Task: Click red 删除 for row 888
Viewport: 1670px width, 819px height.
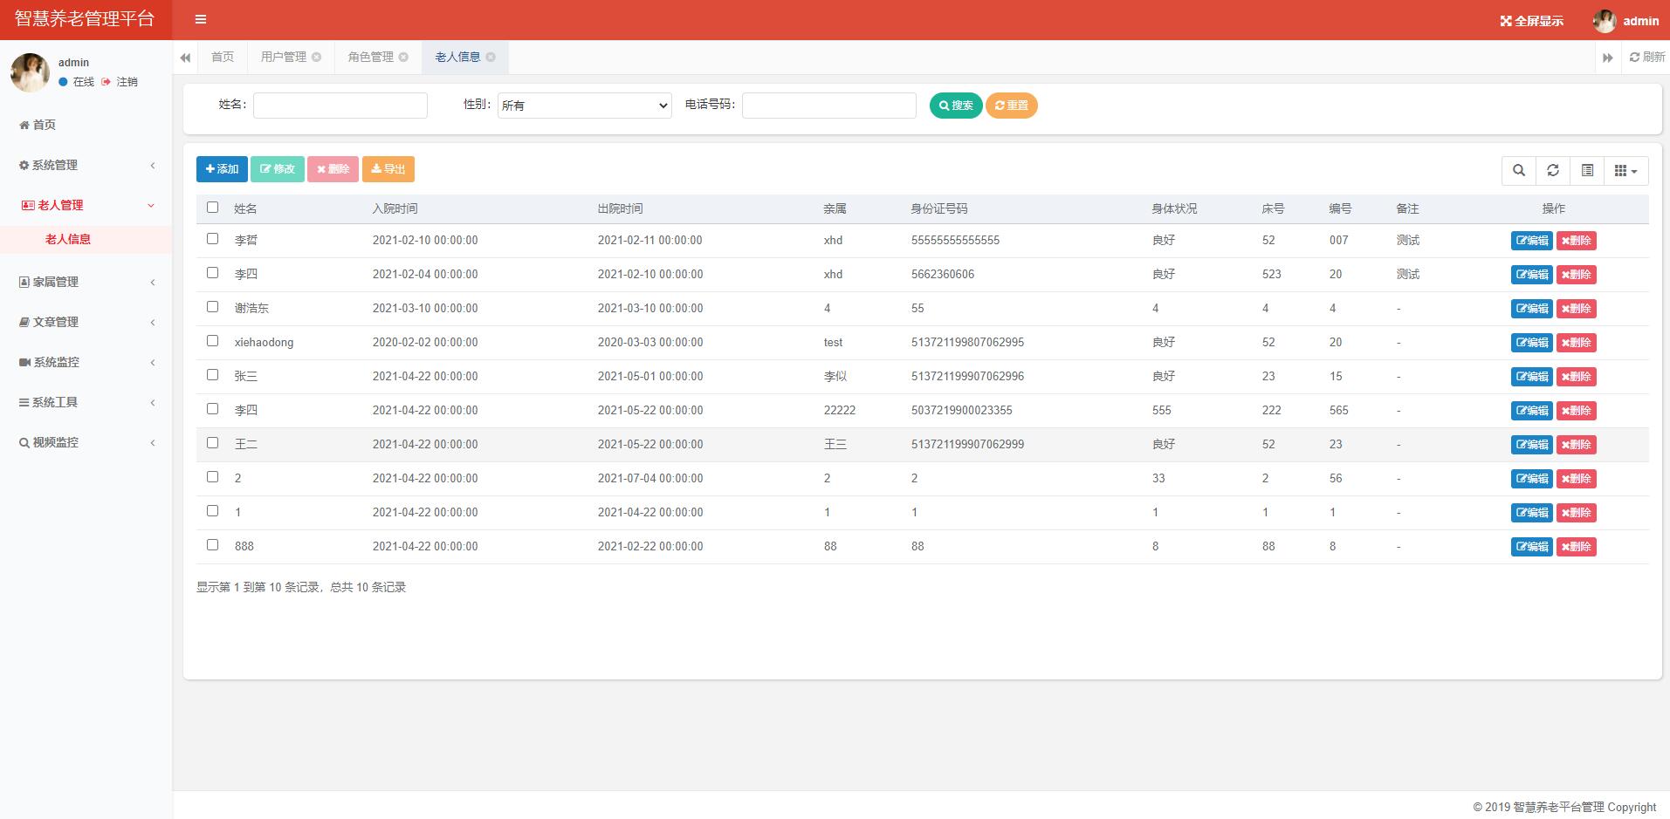Action: tap(1577, 547)
